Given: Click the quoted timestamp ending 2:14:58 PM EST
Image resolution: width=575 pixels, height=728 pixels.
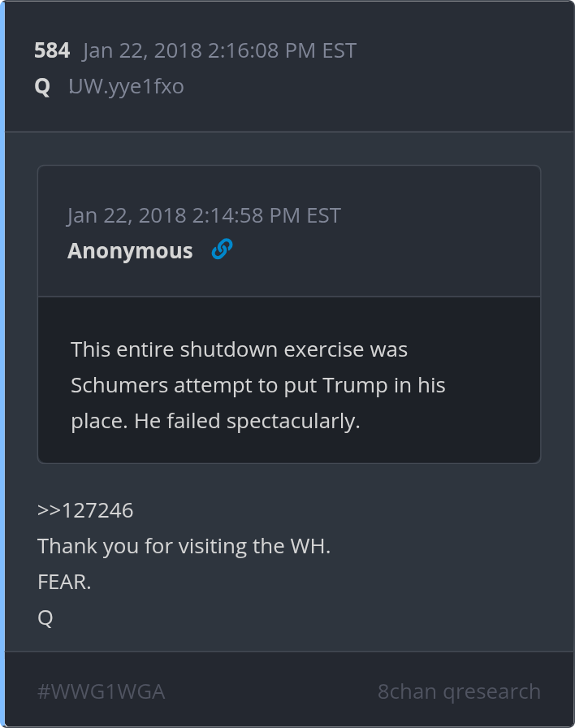Looking at the screenshot, I should [204, 215].
